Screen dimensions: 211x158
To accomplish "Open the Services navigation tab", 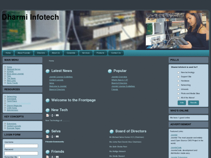I will tap(86, 53).
